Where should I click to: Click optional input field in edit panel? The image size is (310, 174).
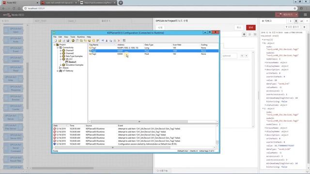(x=229, y=56)
